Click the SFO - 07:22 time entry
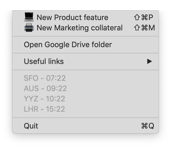Viewport: 171px width, 148px height. [45, 78]
